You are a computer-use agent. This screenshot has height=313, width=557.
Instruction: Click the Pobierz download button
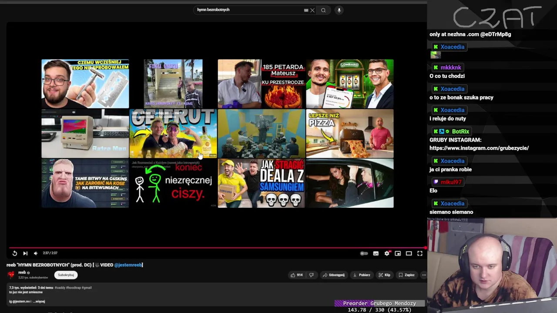pos(361,275)
